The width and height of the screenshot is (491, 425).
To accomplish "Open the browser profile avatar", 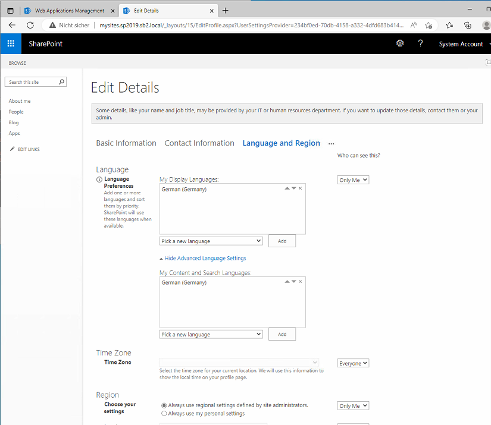I will 486,25.
